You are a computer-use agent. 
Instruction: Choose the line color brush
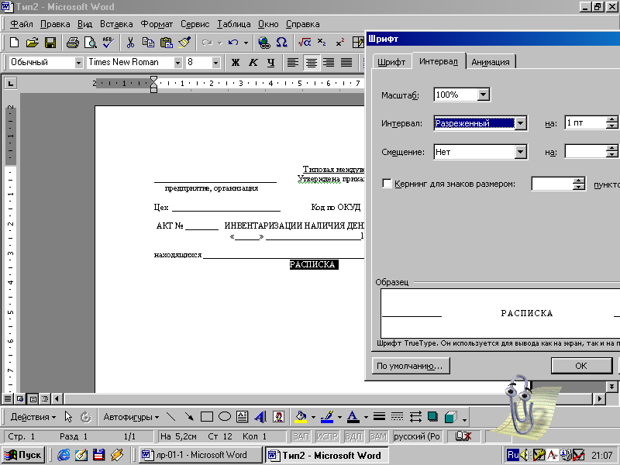327,417
